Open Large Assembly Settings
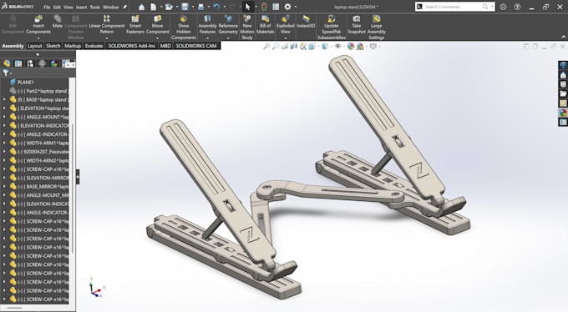The width and height of the screenshot is (568, 312). click(x=377, y=28)
